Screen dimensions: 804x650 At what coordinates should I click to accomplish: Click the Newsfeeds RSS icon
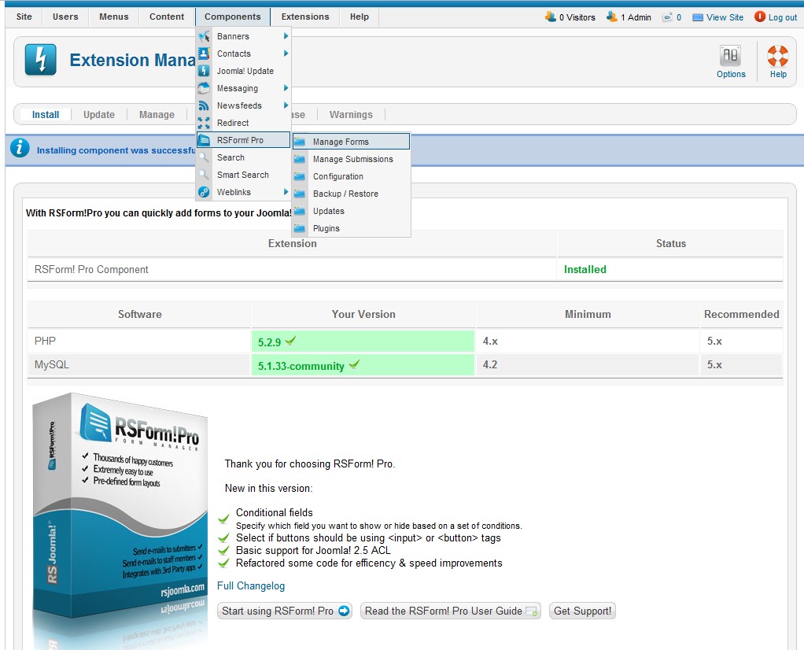[204, 105]
